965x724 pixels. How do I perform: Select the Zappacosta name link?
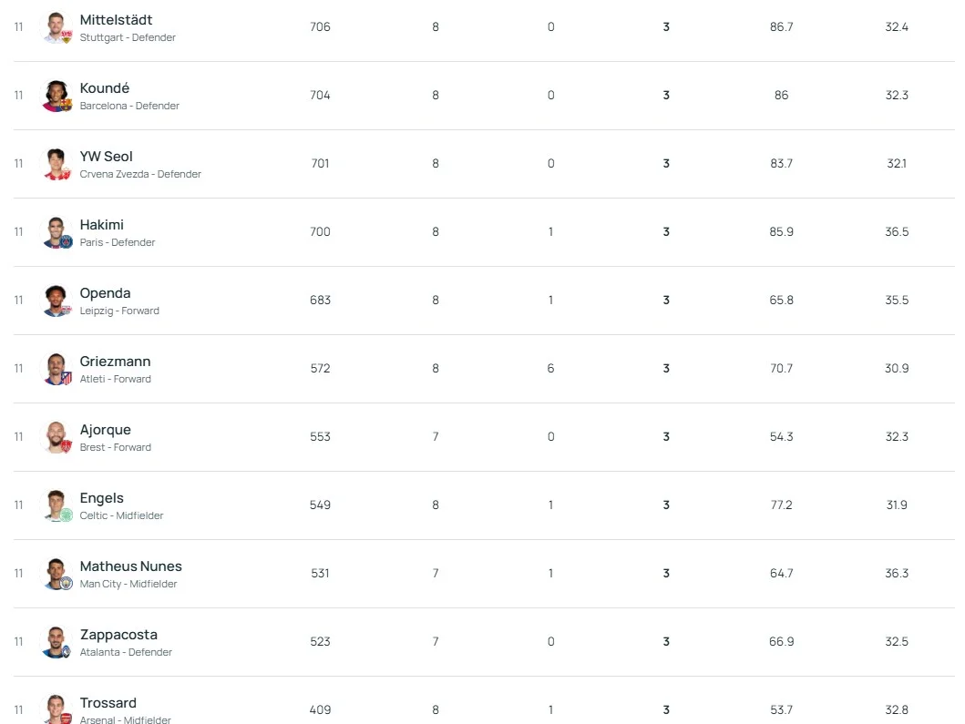coord(118,635)
